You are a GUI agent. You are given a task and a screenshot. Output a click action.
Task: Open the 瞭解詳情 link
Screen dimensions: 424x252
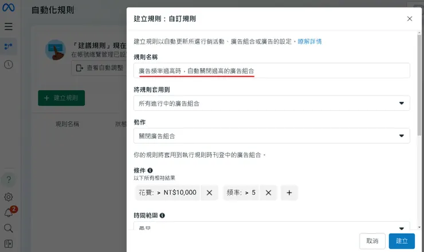click(x=309, y=42)
